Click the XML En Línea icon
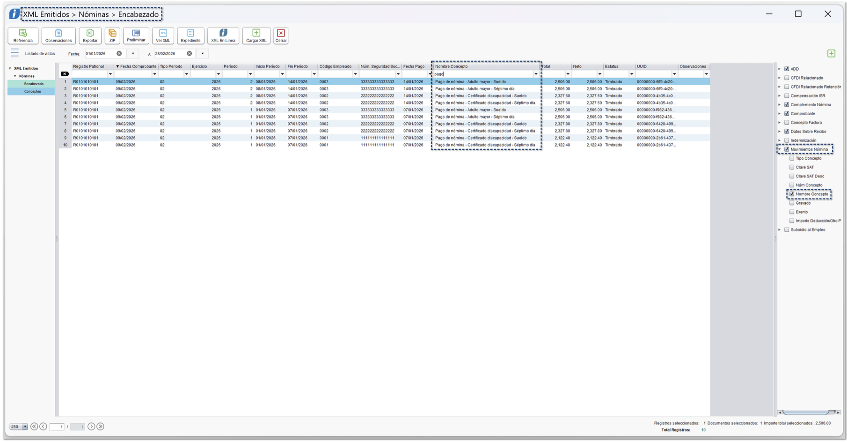The image size is (847, 442). click(223, 36)
